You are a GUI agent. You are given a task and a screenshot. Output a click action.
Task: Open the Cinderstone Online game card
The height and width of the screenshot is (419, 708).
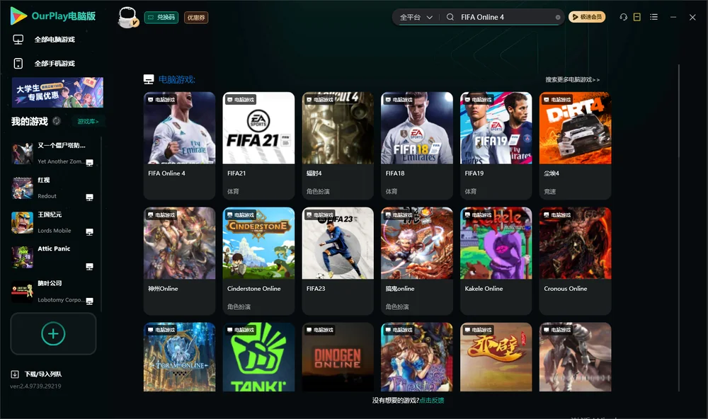coord(258,261)
